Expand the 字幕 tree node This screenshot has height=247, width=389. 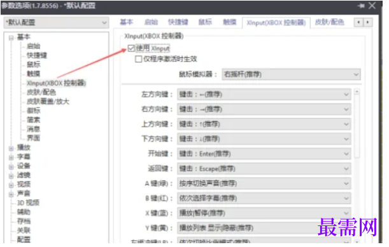click(x=11, y=157)
